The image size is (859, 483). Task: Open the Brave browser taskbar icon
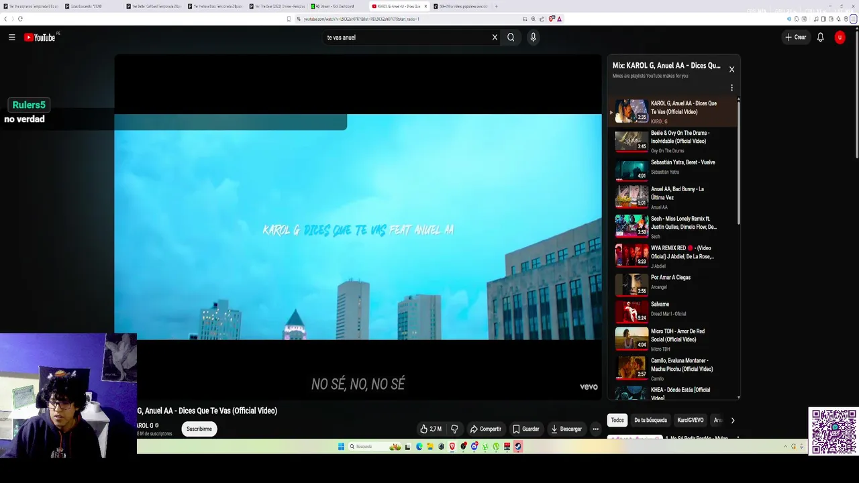coord(452,447)
